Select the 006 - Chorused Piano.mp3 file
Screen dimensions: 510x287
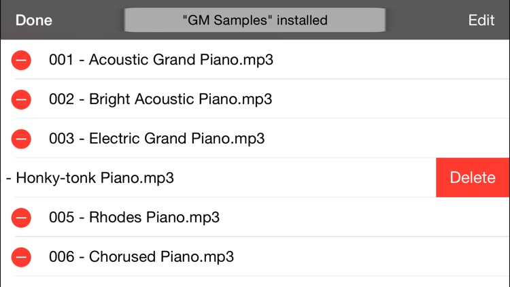click(x=141, y=257)
